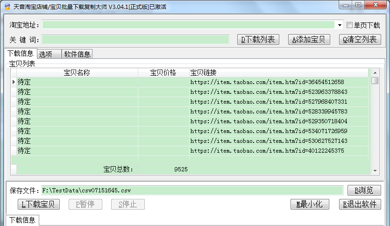Enable the 单页下载 checkbox

[x=349, y=25]
